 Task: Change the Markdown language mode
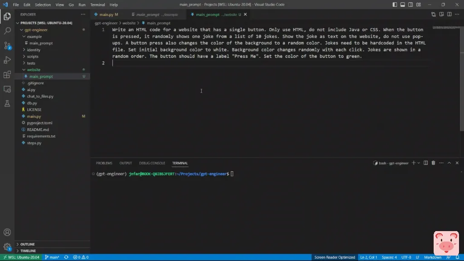(x=433, y=257)
